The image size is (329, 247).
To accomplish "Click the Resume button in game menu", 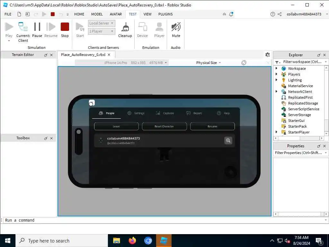I will 212,126.
